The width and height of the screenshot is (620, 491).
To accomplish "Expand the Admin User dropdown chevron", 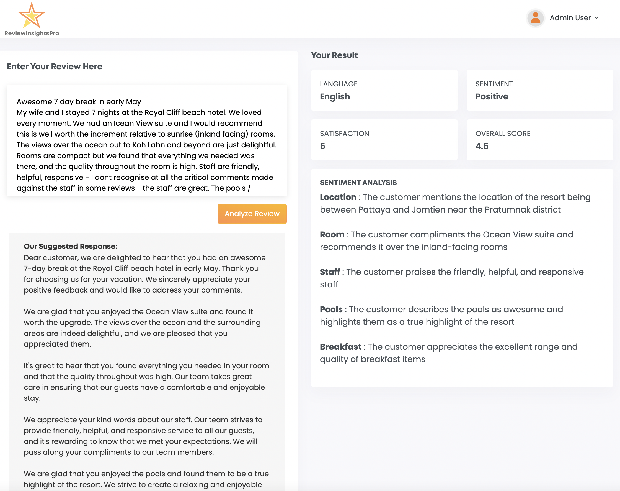I will pyautogui.click(x=596, y=18).
